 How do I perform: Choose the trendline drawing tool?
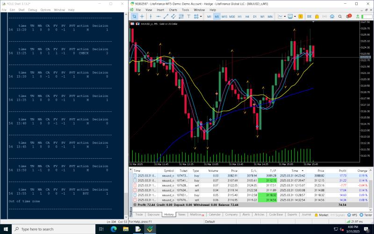pos(166,16)
